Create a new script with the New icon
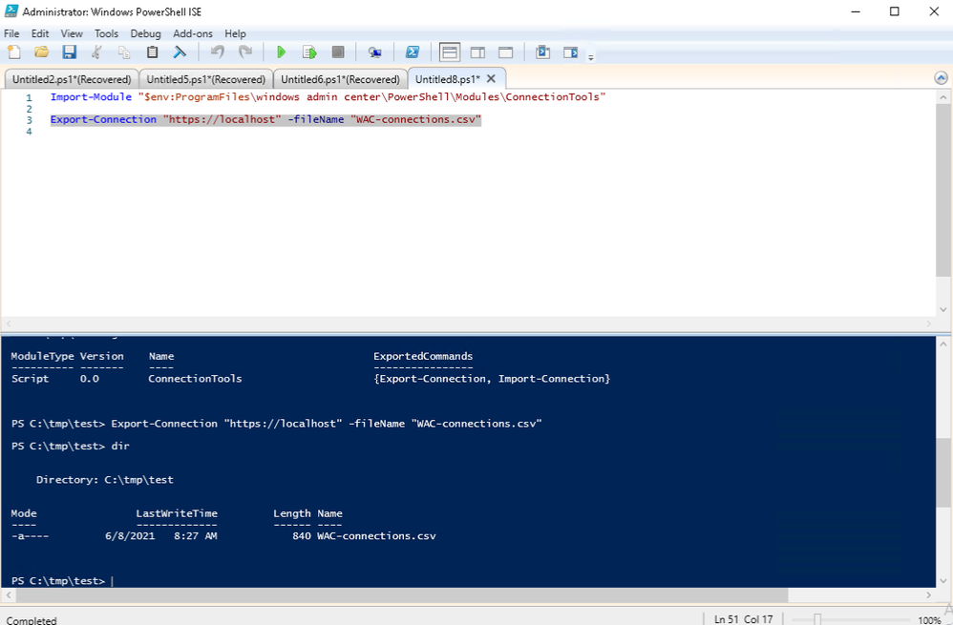 14,52
